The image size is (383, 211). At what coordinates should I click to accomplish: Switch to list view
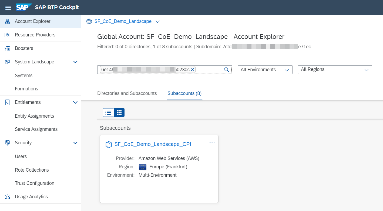click(x=108, y=113)
